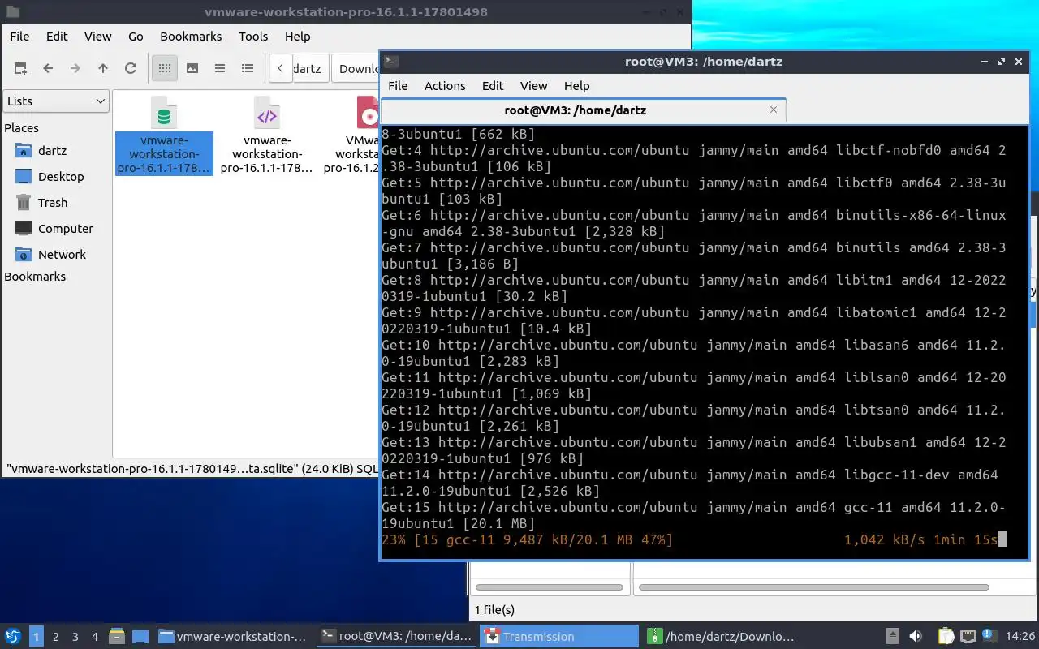Image resolution: width=1039 pixels, height=649 pixels.
Task: Open the Bookmarks menu
Action: (x=191, y=37)
